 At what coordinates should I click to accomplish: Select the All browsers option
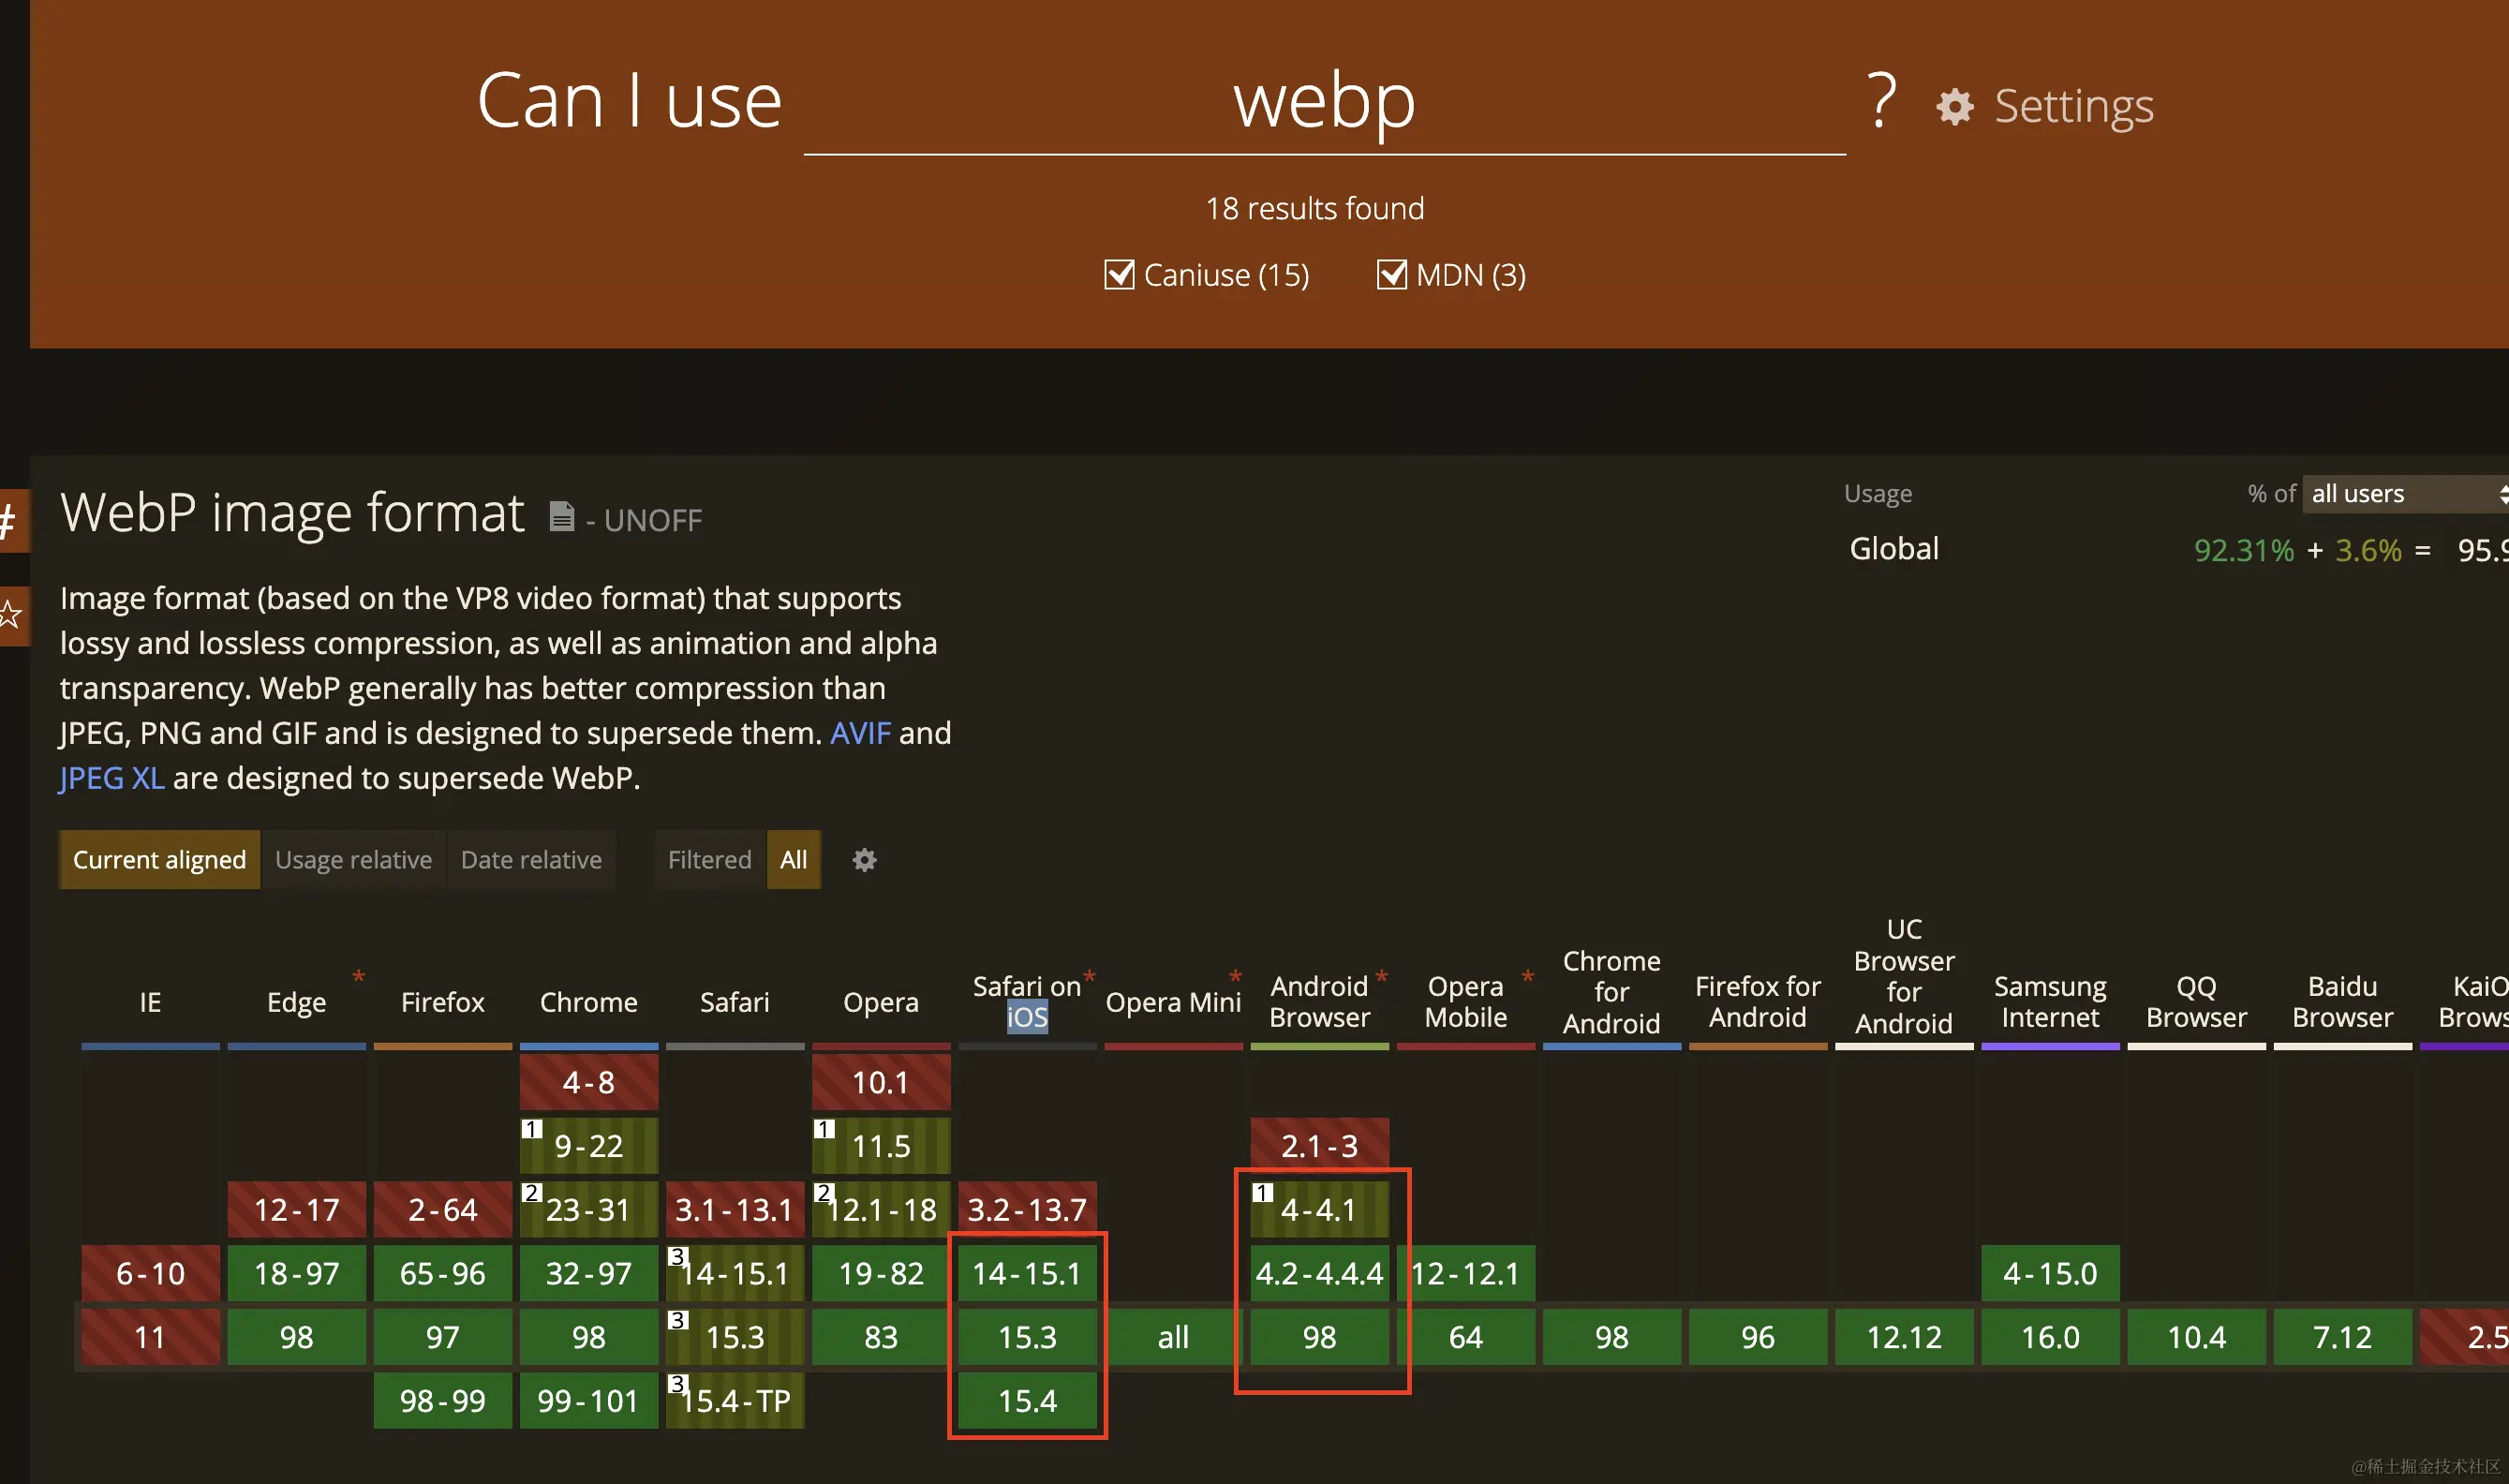793,860
